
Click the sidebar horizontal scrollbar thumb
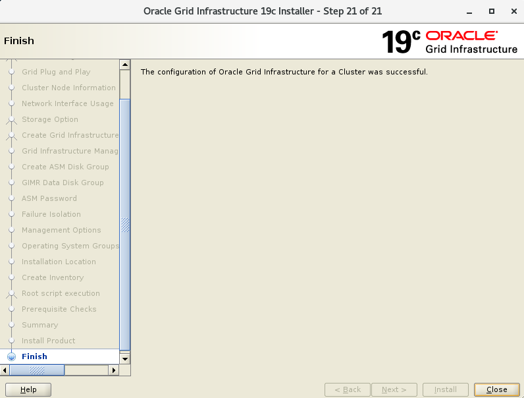click(x=37, y=370)
